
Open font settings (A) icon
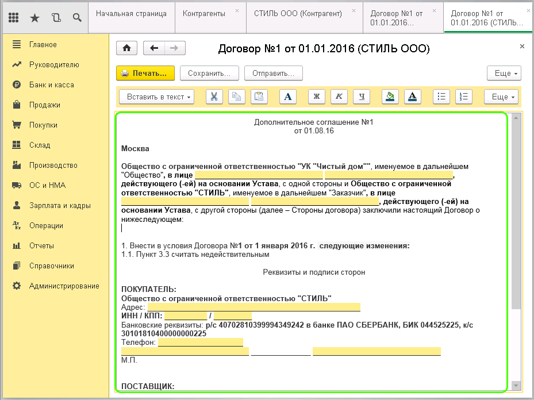[288, 97]
